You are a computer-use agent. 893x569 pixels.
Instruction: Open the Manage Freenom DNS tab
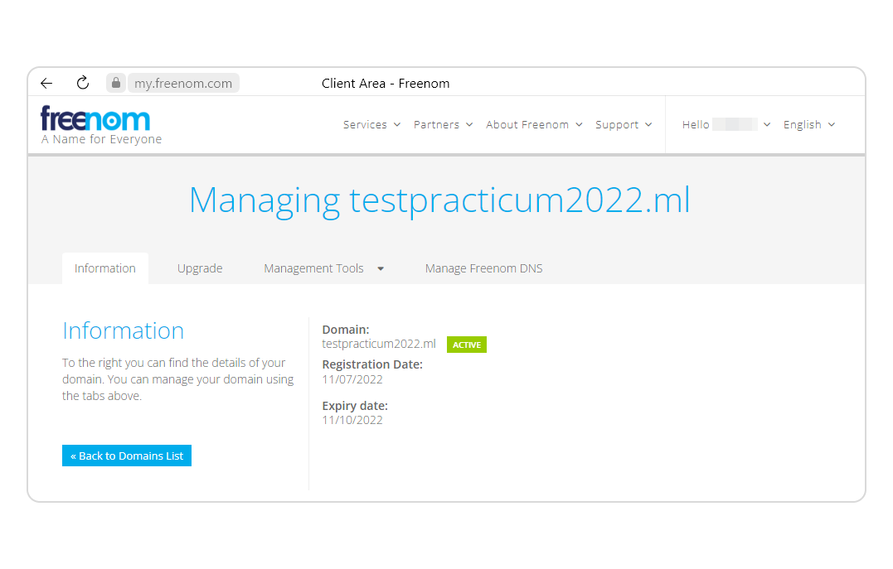(x=483, y=268)
